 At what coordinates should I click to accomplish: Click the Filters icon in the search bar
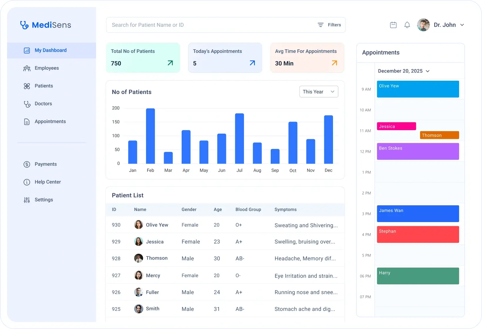(321, 25)
